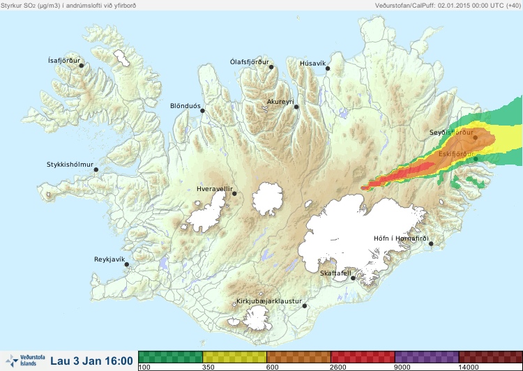The image size is (523, 371).
Task: Click the legend value '100'
Action: tap(144, 368)
